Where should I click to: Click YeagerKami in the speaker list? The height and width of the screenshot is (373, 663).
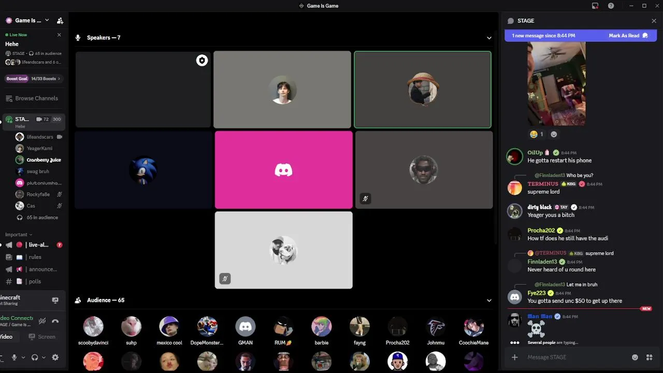click(39, 148)
